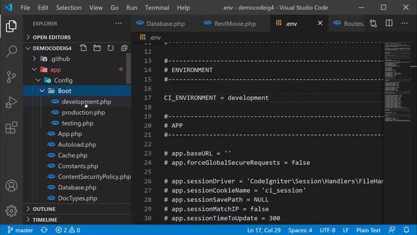Image resolution: width=417 pixels, height=235 pixels.
Task: Open ContentSecurityPolicy.php file
Action: 77,177
